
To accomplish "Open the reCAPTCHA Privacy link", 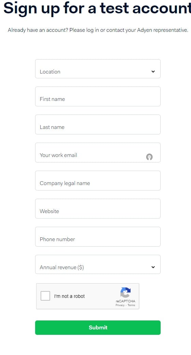I will click(x=120, y=305).
